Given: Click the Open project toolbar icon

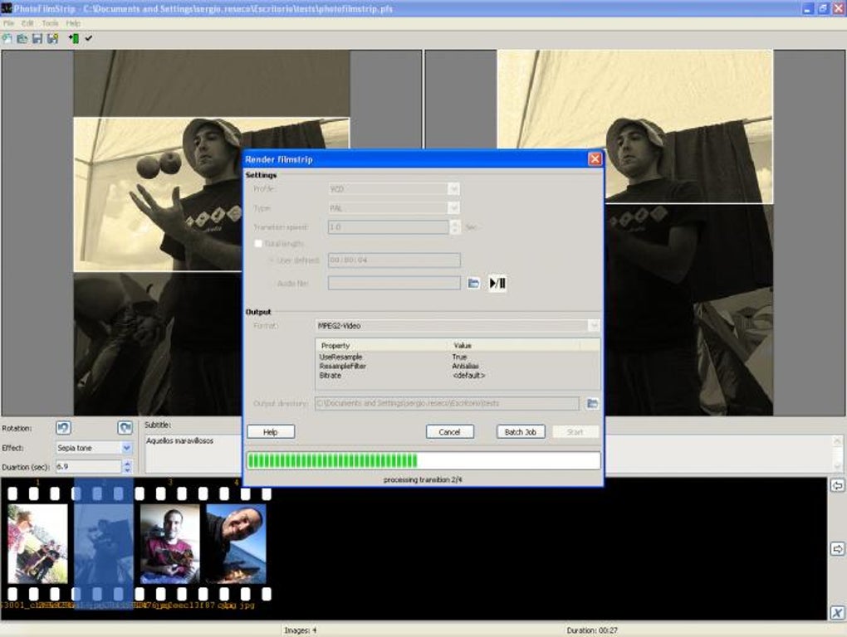Looking at the screenshot, I should tap(22, 38).
